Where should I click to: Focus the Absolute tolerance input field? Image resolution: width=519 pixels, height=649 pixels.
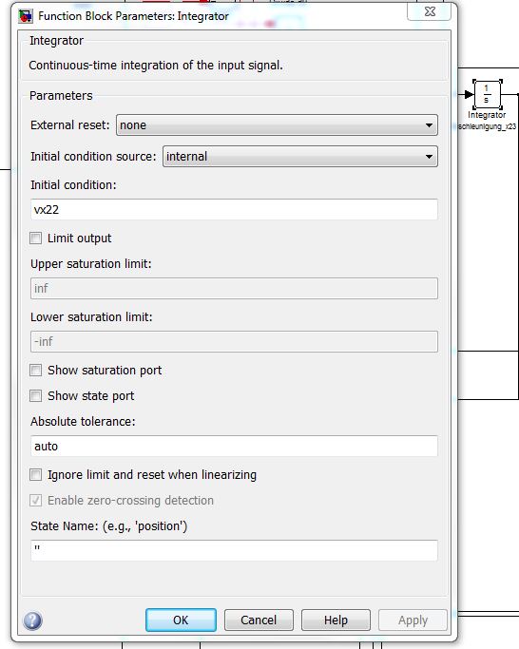point(234,447)
